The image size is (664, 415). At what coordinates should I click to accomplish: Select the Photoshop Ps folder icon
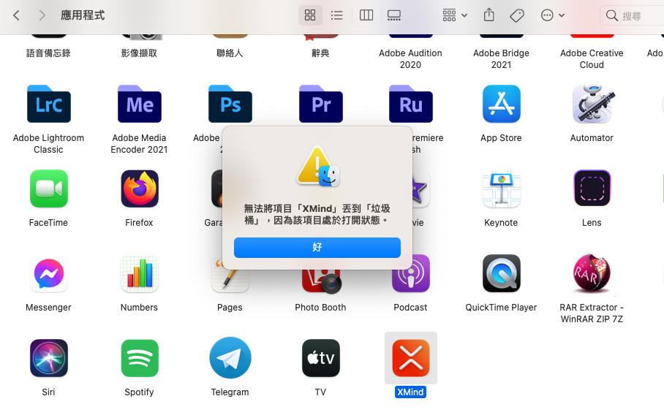(230, 104)
